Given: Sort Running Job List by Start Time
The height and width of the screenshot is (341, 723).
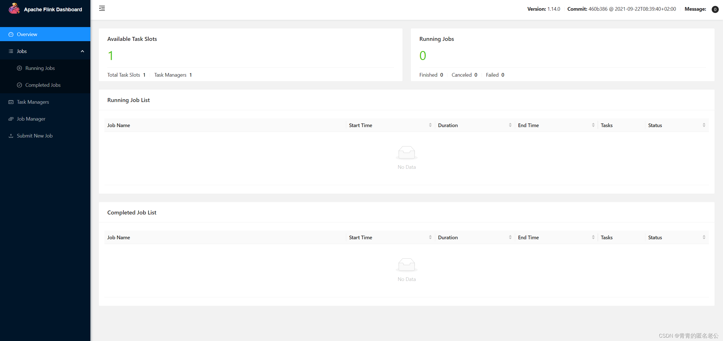Looking at the screenshot, I should click(x=430, y=125).
